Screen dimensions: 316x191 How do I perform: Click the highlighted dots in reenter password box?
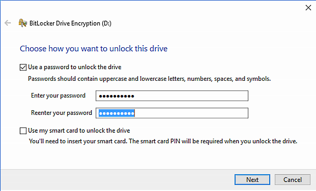tap(117, 113)
